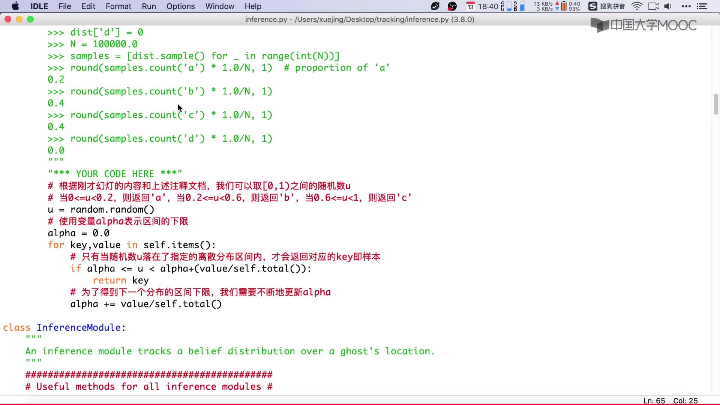The width and height of the screenshot is (720, 405).
Task: Click the screen camera menu bar icon
Action: [654, 6]
